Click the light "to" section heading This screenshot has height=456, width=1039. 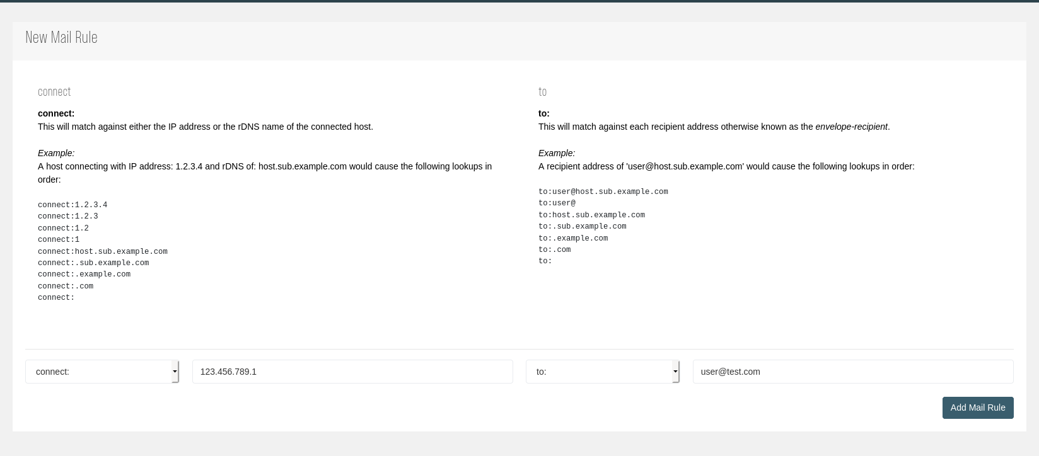click(x=542, y=92)
